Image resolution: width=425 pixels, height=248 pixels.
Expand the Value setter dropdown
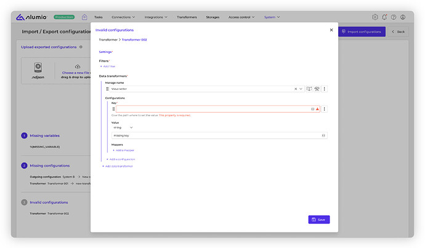click(x=301, y=89)
